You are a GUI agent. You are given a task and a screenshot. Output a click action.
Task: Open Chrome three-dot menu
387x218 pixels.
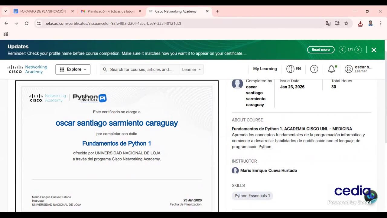click(381, 23)
